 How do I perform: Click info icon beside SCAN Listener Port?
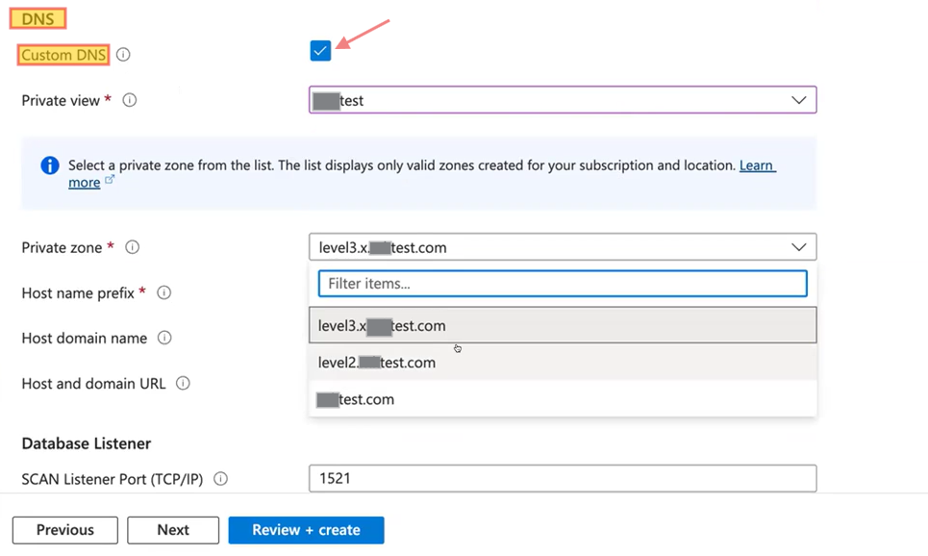[x=220, y=478]
